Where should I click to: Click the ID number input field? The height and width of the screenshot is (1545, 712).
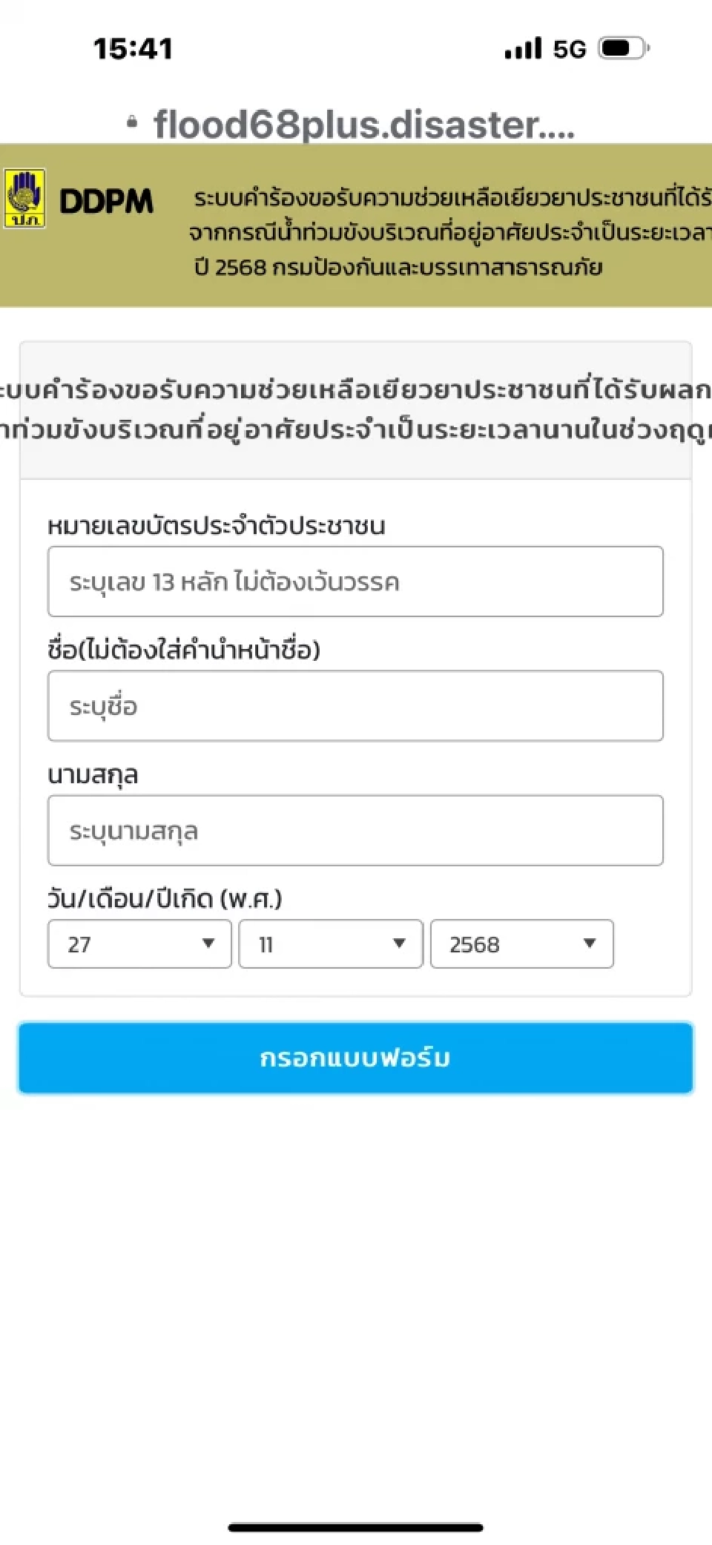coord(356,582)
